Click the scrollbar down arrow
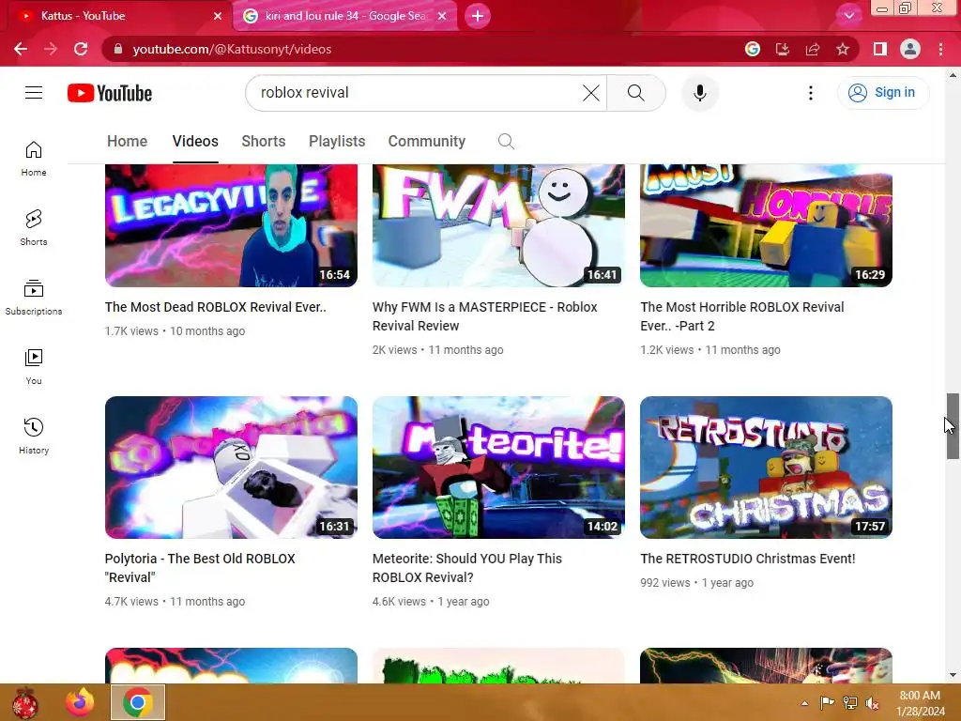Image resolution: width=961 pixels, height=721 pixels. pos(953,675)
